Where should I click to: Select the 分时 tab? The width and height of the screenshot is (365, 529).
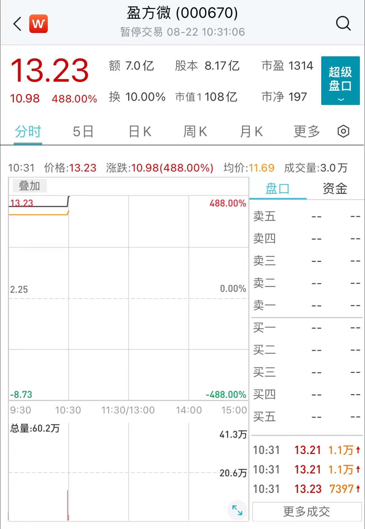[28, 132]
